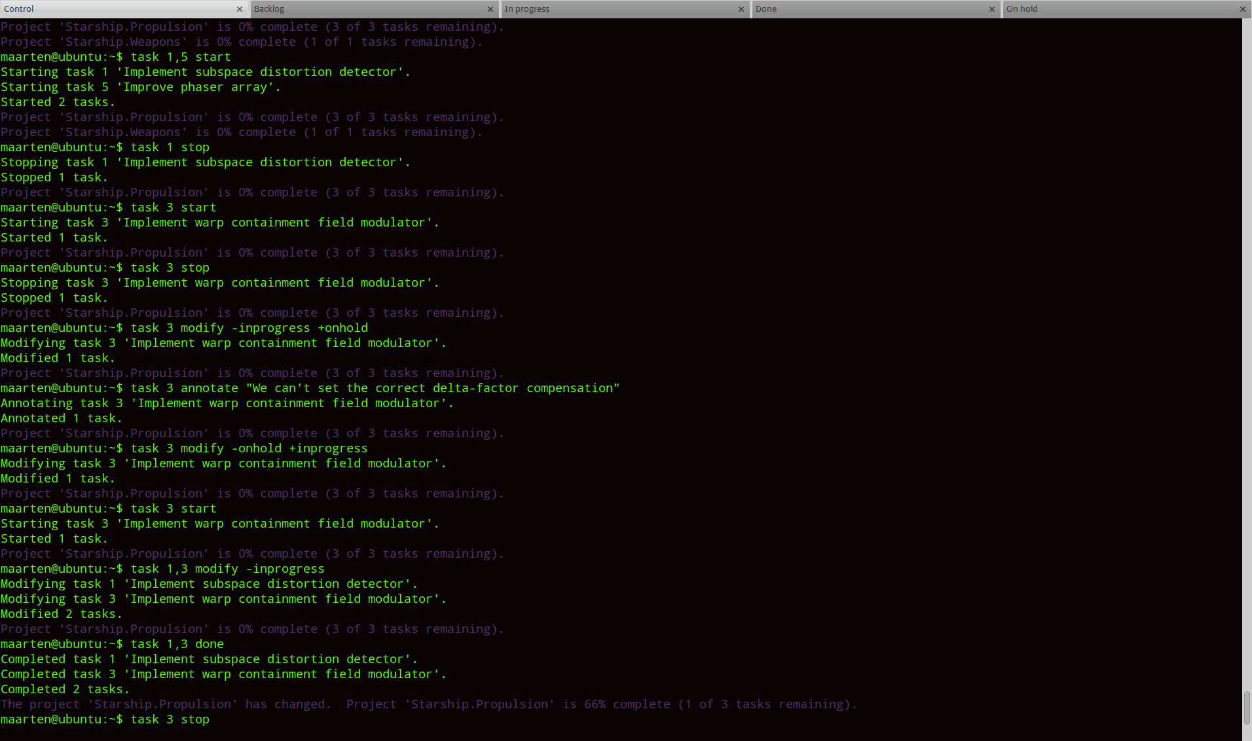This screenshot has height=741, width=1252.
Task: Click the scrollbar thumb at top right
Action: click(x=1247, y=706)
